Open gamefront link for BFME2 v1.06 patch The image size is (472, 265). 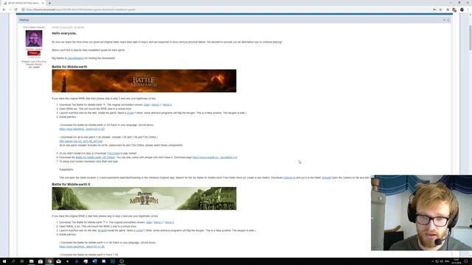82,247
